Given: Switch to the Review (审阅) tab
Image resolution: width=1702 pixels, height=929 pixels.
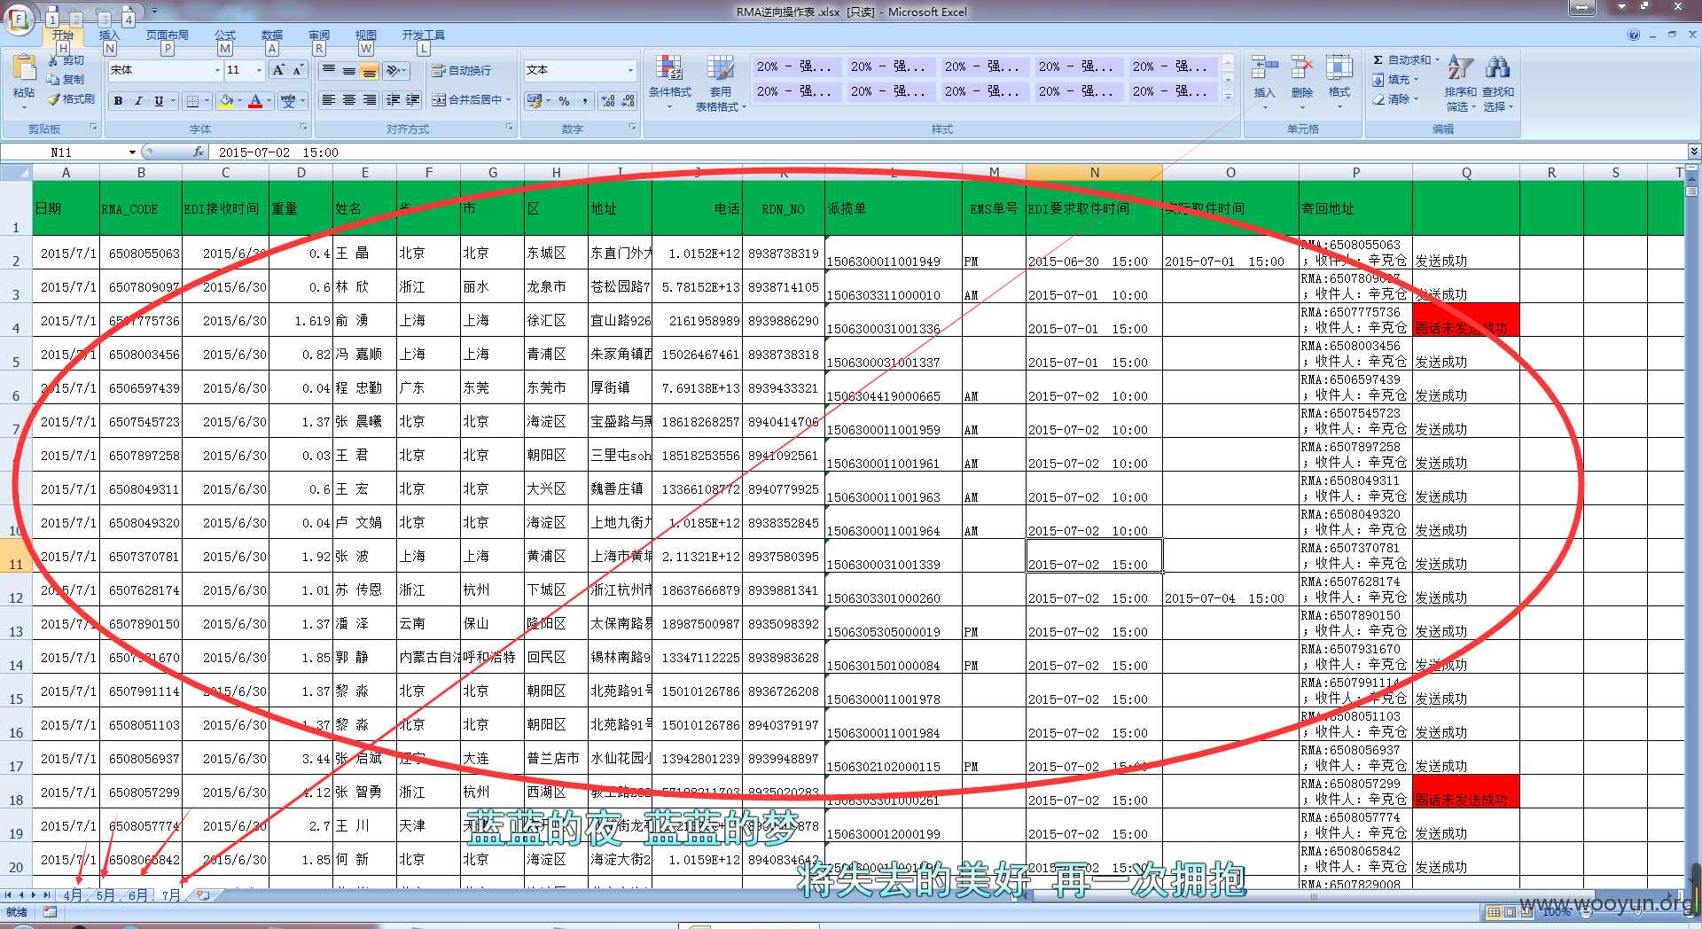Looking at the screenshot, I should (x=319, y=35).
